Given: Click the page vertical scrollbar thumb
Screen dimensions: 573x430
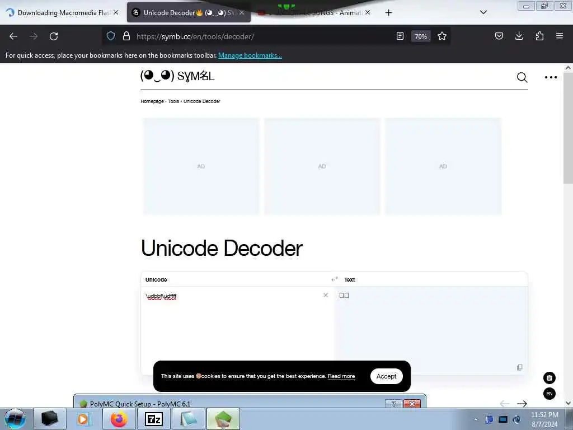Looking at the screenshot, I should [569, 128].
